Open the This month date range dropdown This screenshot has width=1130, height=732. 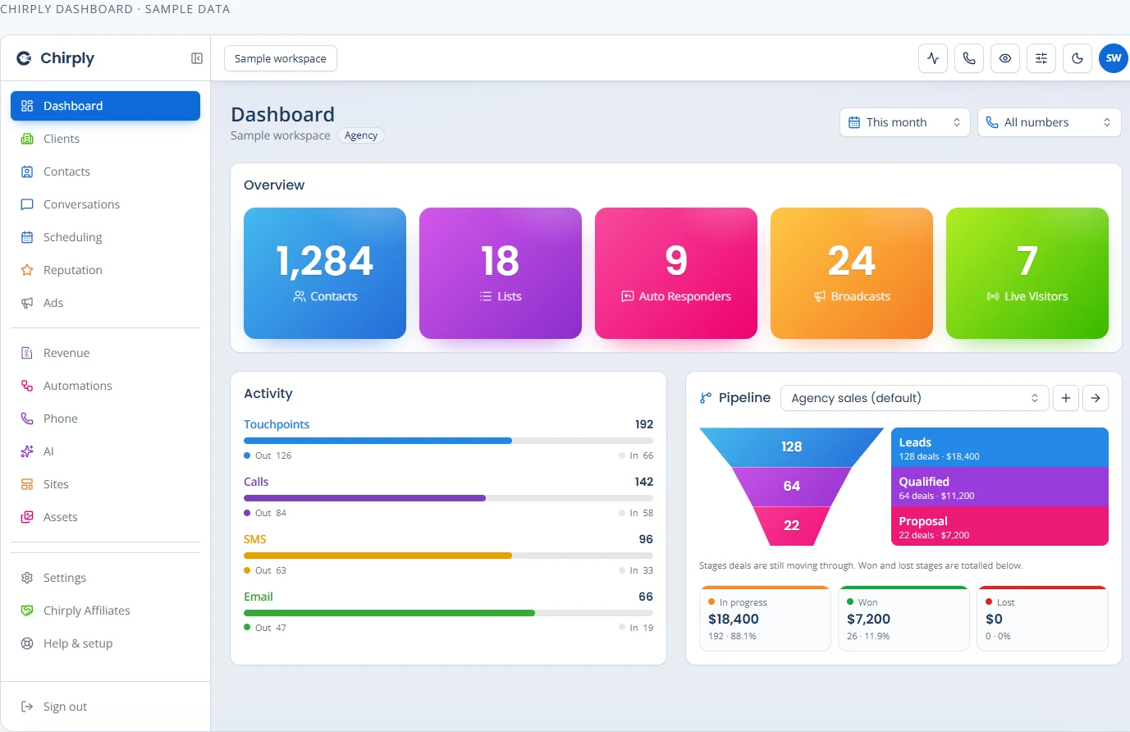pos(905,122)
